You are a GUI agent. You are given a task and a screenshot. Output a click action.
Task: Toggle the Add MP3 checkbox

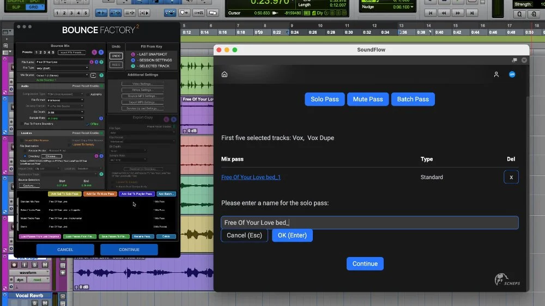point(88,94)
